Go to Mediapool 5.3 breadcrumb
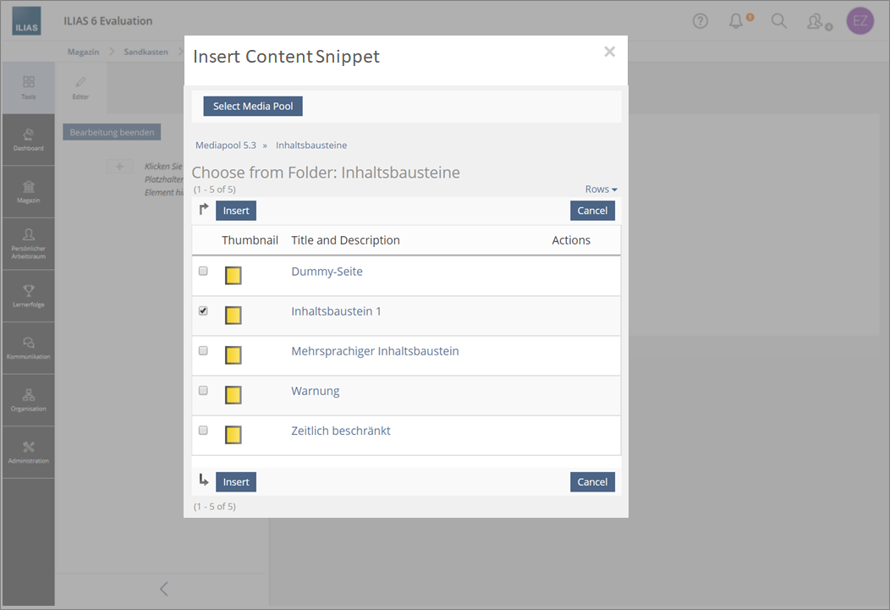The height and width of the screenshot is (610, 890). (x=225, y=146)
